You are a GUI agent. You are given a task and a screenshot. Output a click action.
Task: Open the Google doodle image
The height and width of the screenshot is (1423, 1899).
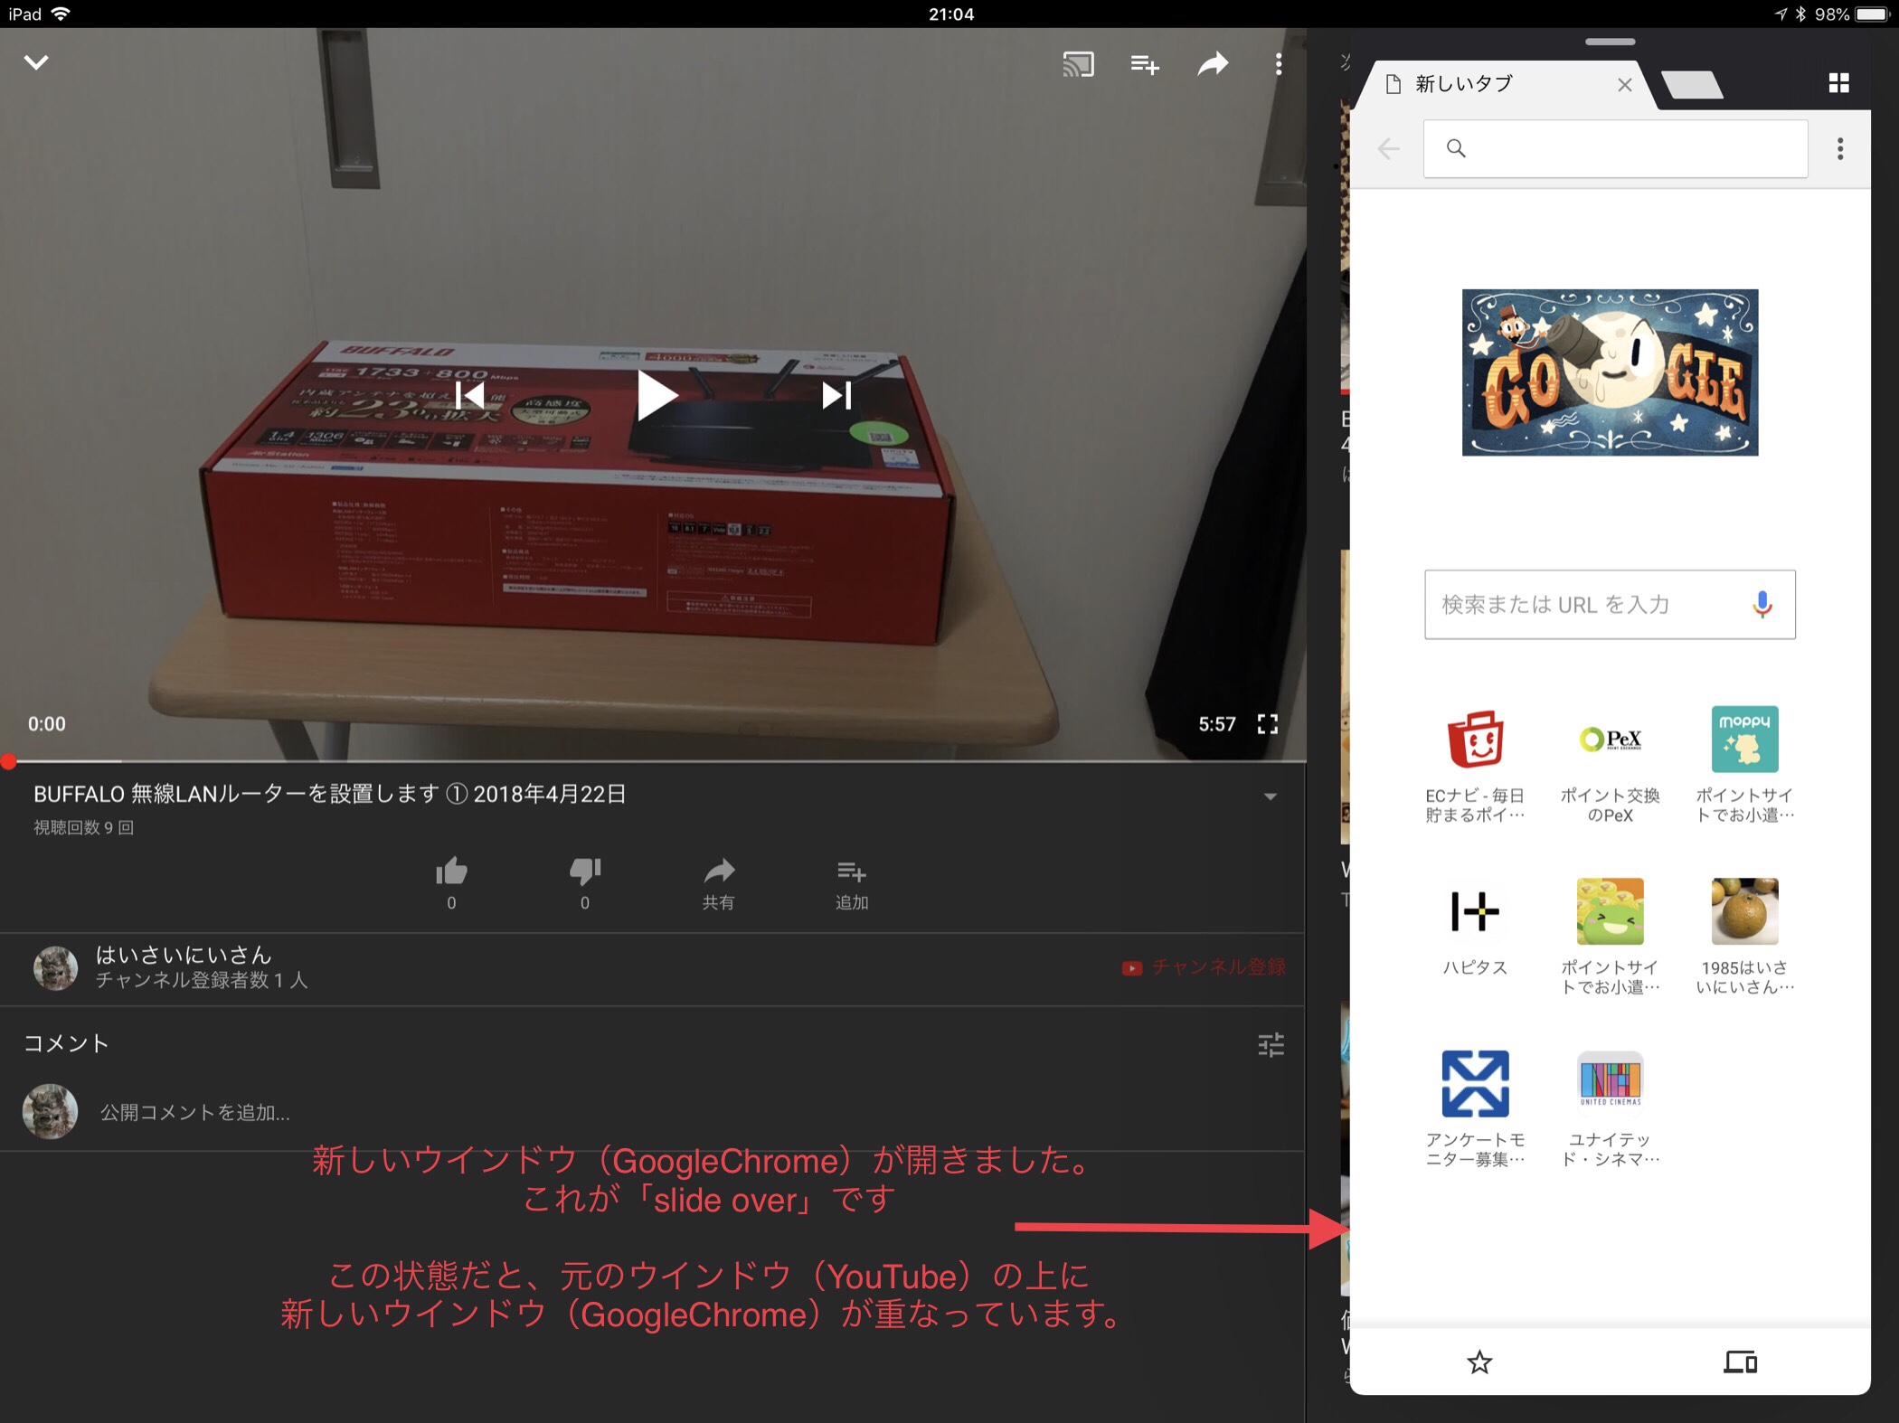point(1610,372)
